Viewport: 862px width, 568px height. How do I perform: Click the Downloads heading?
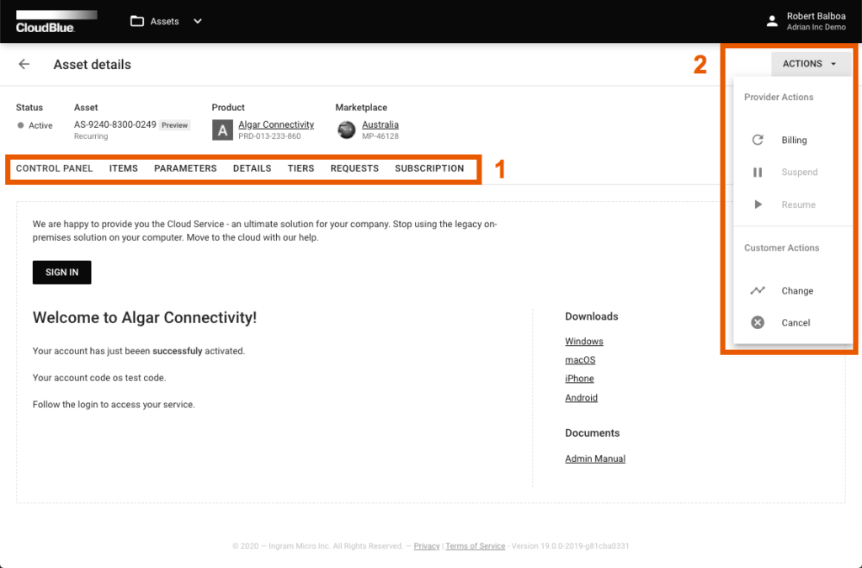(592, 316)
